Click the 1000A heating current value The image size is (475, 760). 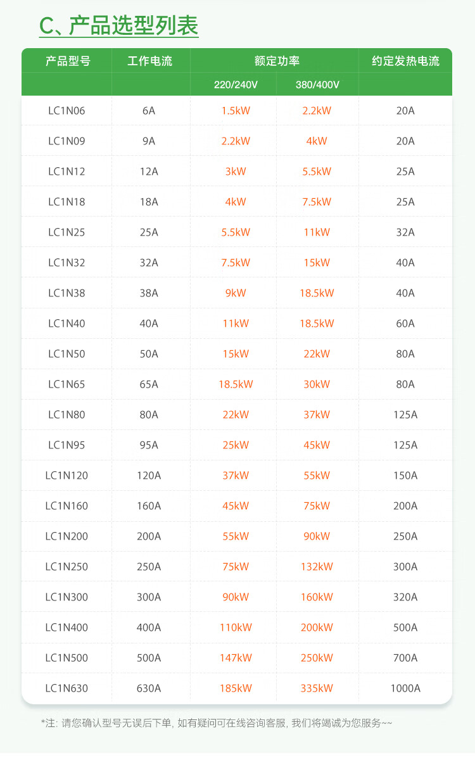pos(405,688)
